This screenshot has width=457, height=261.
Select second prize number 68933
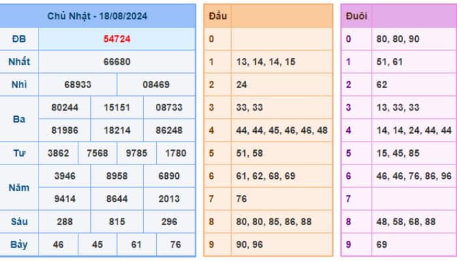tap(78, 85)
